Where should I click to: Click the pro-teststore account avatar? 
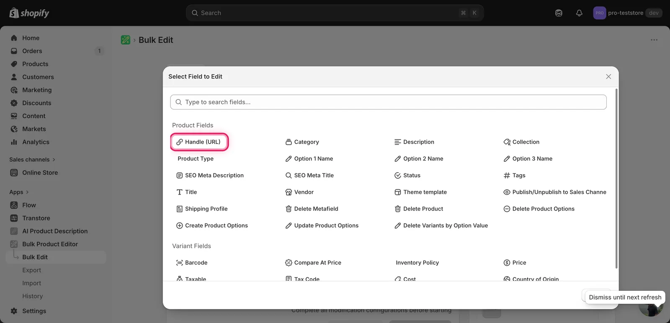click(x=600, y=13)
